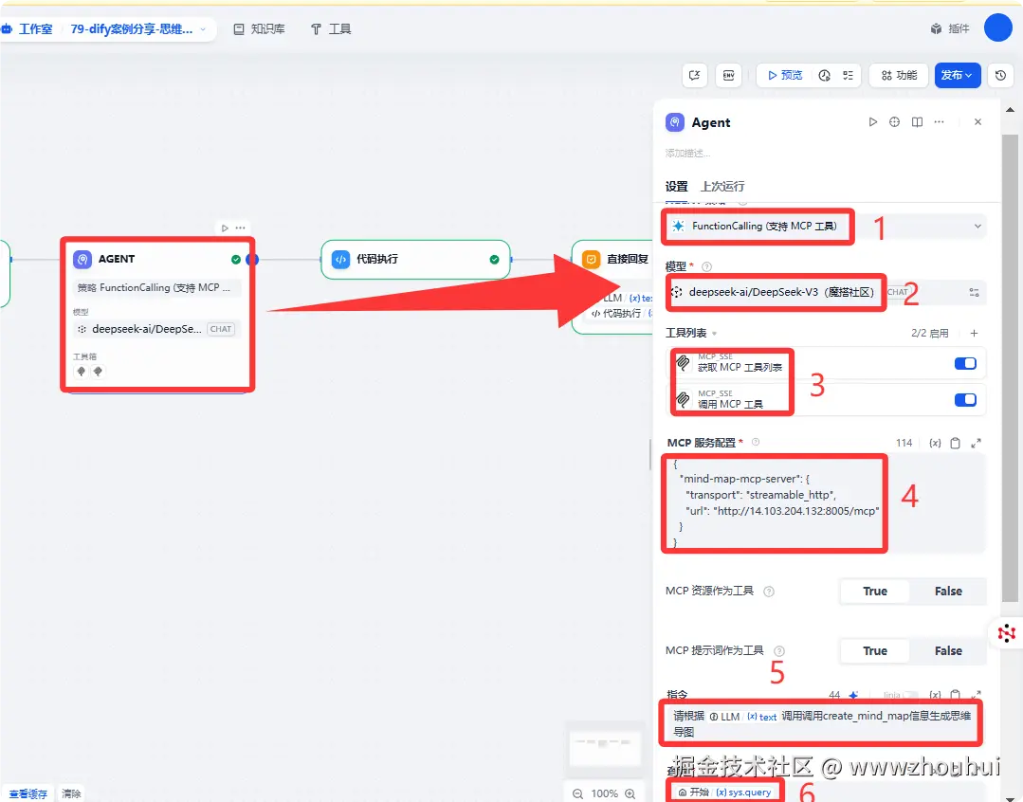Image resolution: width=1023 pixels, height=802 pixels.
Task: Expand the FunctionCalling strategy dropdown arrow
Action: tap(977, 227)
